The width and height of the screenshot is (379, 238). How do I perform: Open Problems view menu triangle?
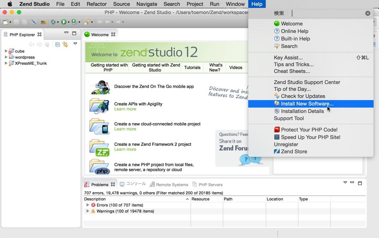click(345, 183)
